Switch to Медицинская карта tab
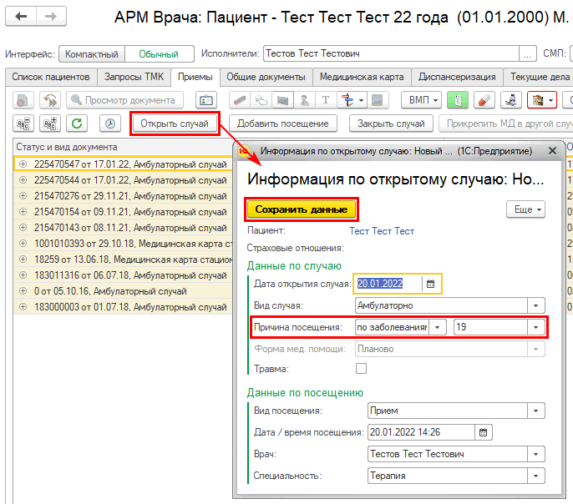Image resolution: width=573 pixels, height=504 pixels. (362, 77)
